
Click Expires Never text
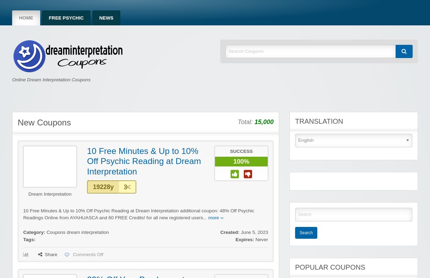(252, 240)
